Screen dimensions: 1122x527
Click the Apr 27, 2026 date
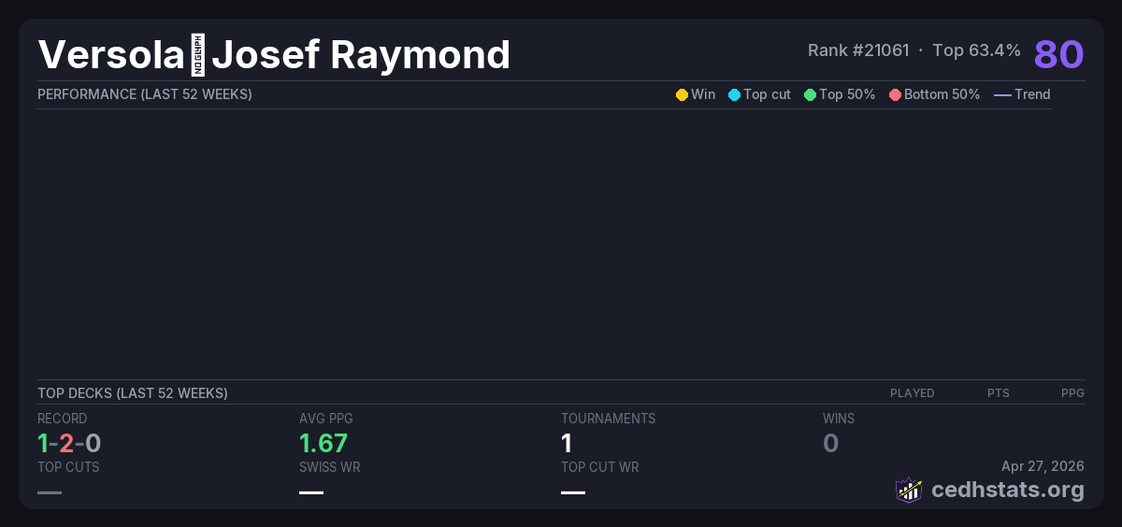click(x=1043, y=465)
